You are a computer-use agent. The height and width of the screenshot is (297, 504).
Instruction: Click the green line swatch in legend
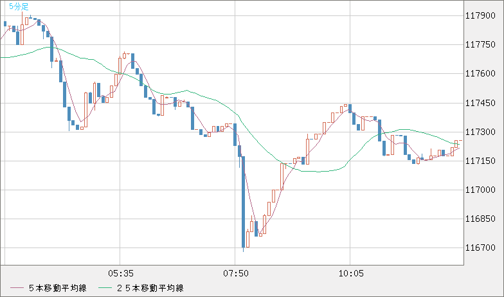click(105, 288)
